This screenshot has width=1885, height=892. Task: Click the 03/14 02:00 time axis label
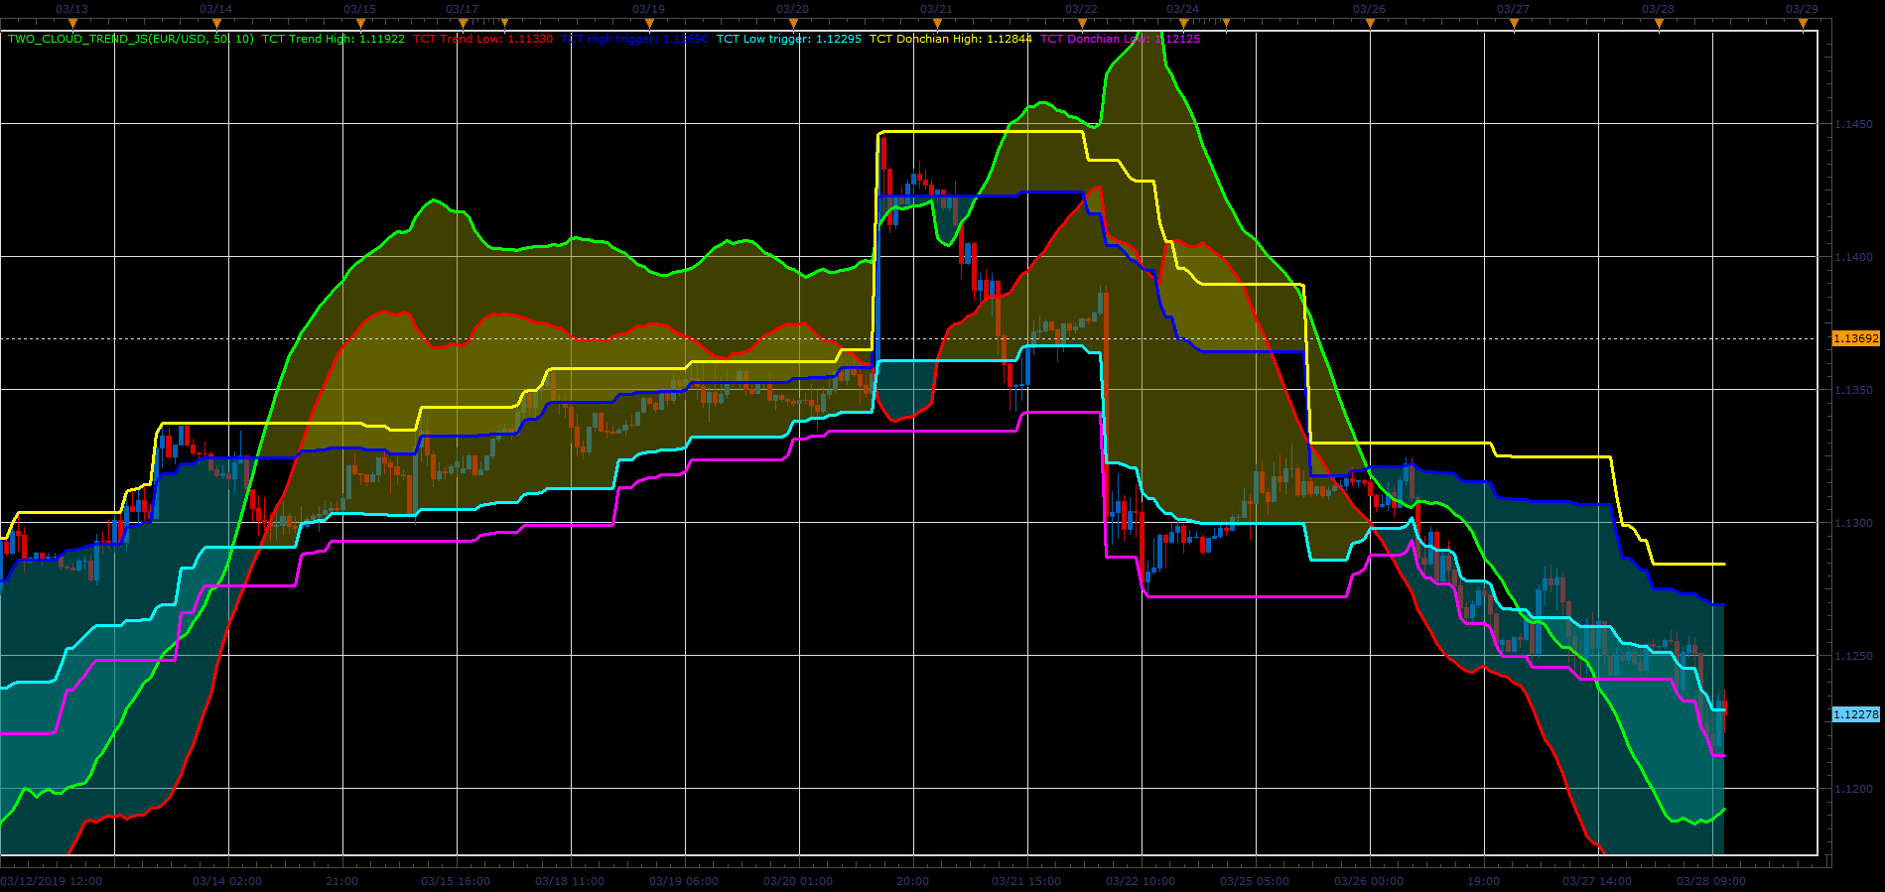(x=227, y=881)
